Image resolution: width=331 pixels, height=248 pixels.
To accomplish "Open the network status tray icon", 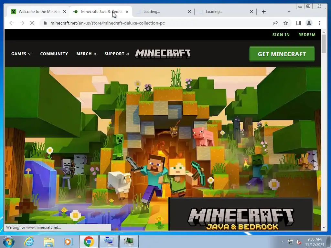I will tap(291, 242).
